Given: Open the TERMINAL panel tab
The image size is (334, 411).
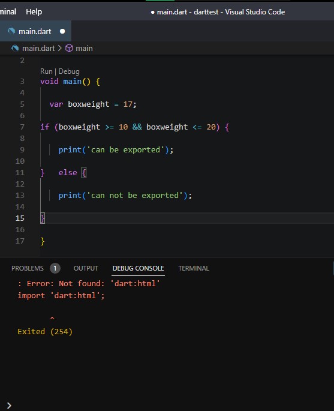Looking at the screenshot, I should 194,268.
